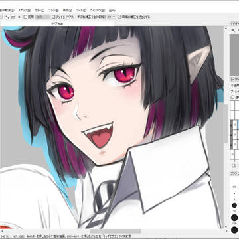
Task: Toggle the アンチエイリアス (anti-aliasing) checkbox
Action: click(x=54, y=17)
